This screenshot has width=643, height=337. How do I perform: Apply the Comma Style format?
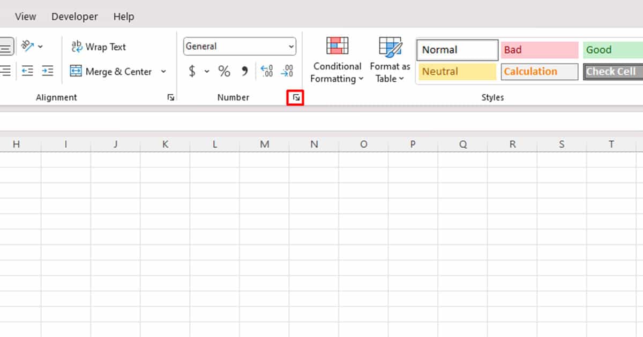(x=244, y=70)
